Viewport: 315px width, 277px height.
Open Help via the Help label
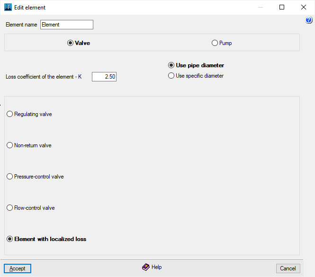pyautogui.click(x=157, y=267)
